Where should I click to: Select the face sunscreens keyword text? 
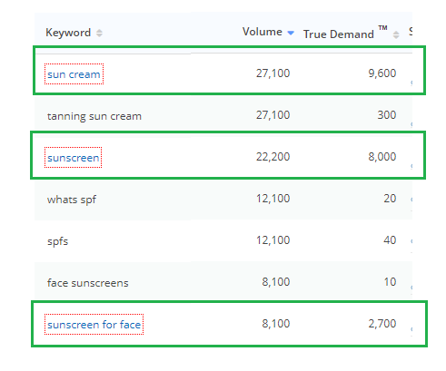pos(88,283)
